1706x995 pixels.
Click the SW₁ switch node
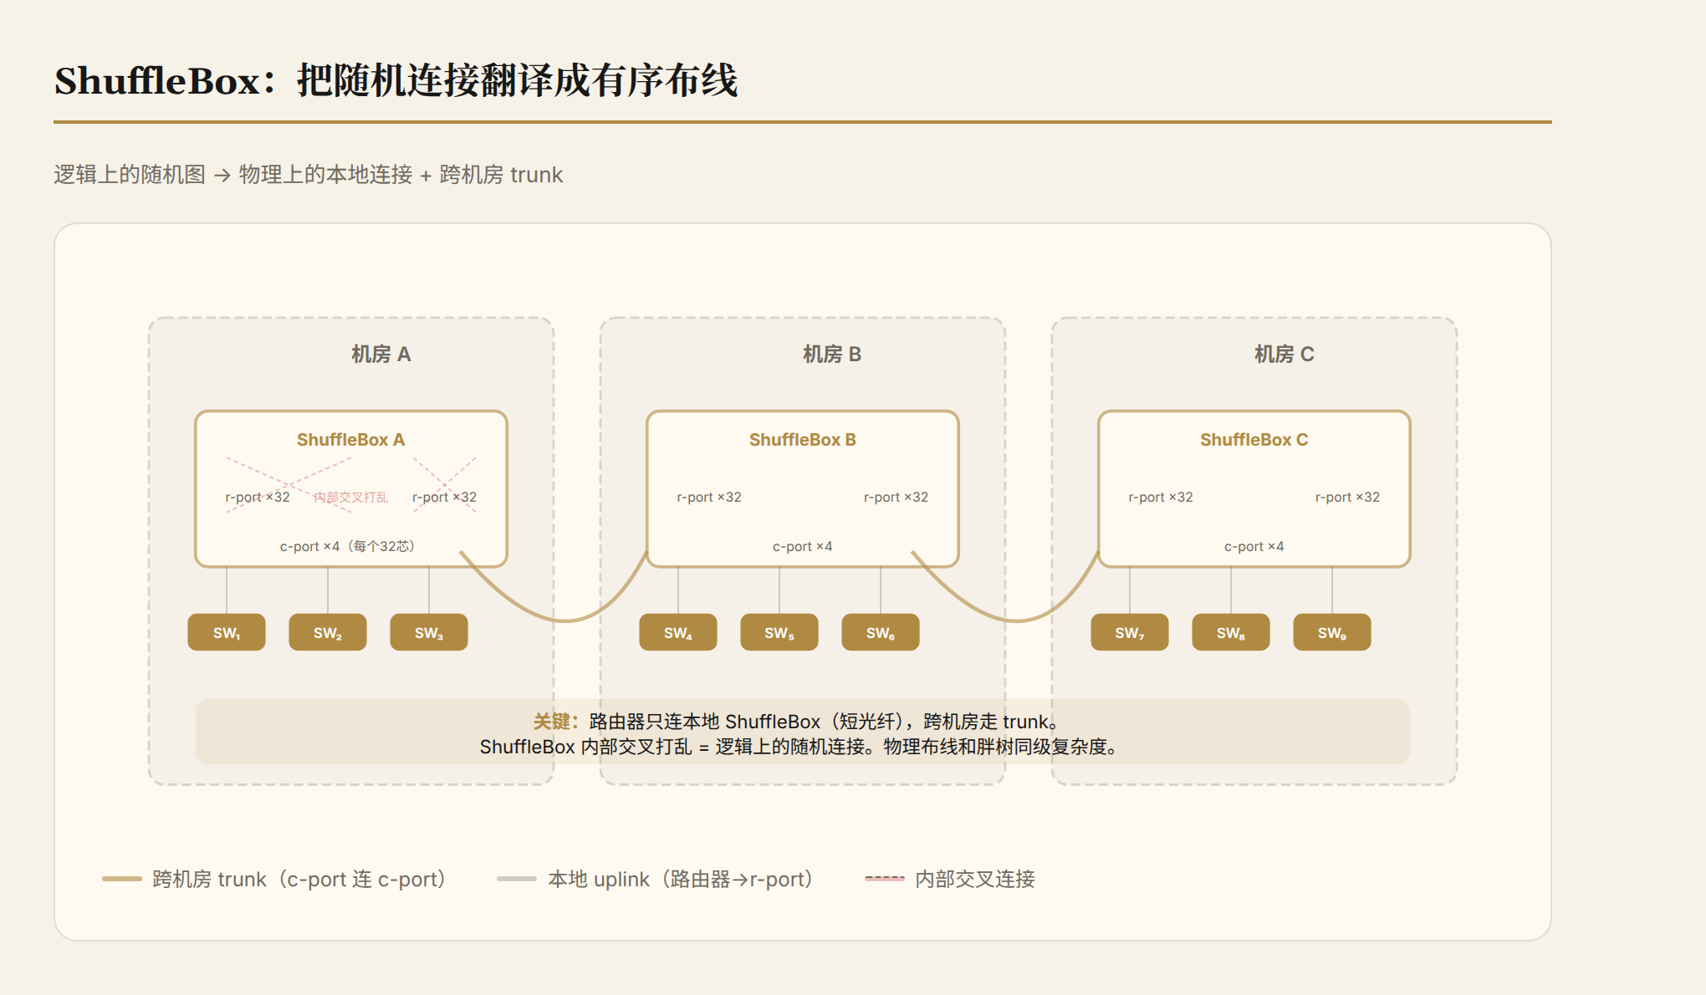tap(227, 632)
